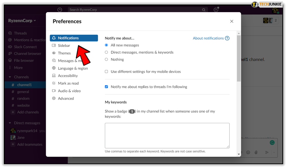Click the history clock icon
This screenshot has width=287, height=168.
(x=60, y=10)
